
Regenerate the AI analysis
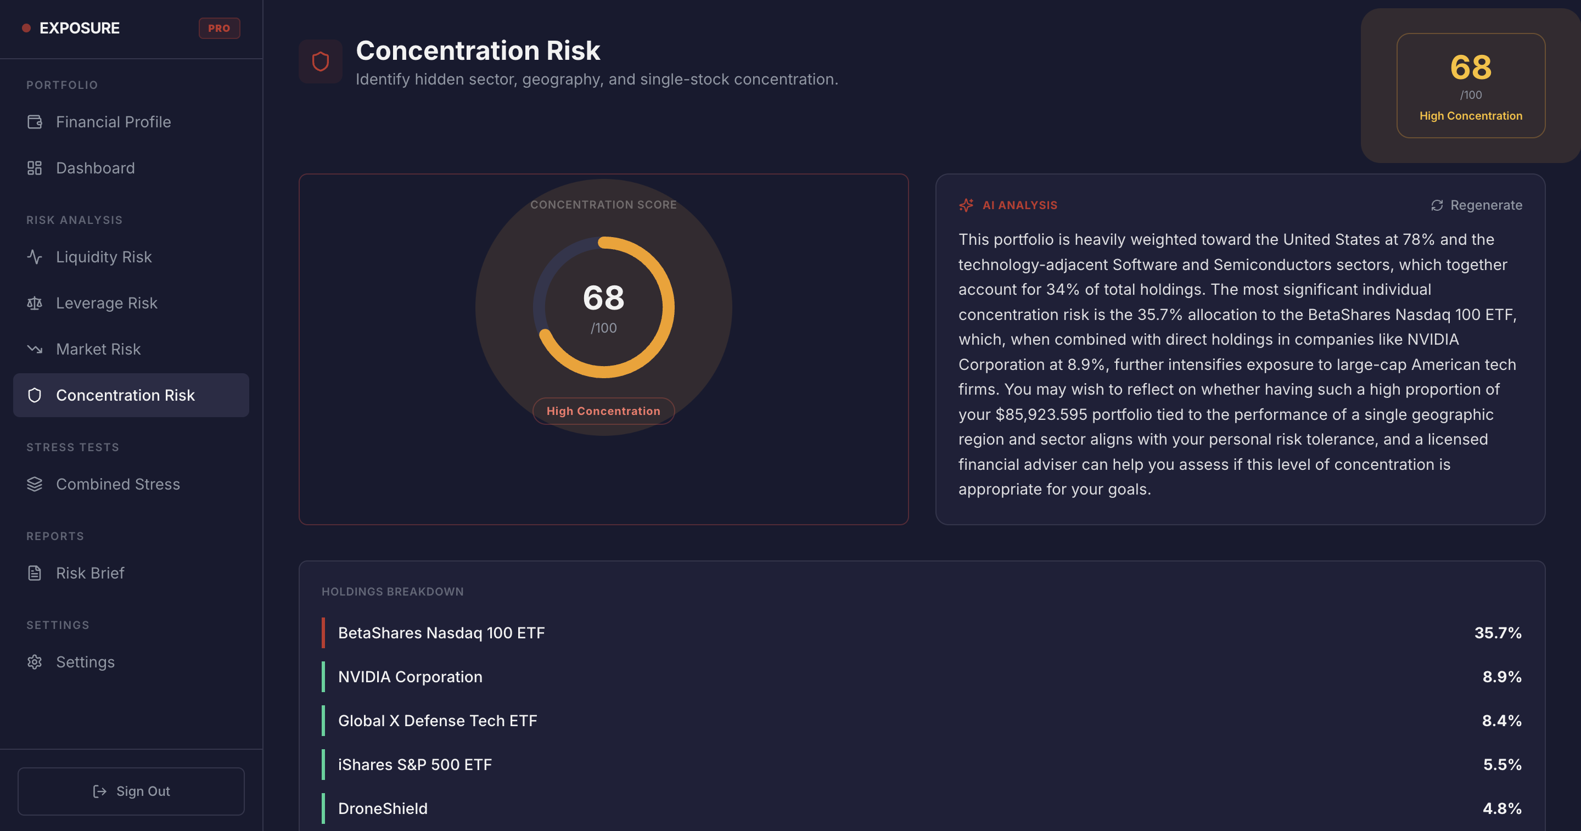pos(1476,205)
